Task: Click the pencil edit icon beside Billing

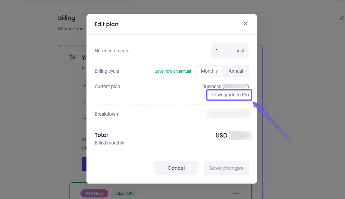Action: pyautogui.click(x=342, y=18)
